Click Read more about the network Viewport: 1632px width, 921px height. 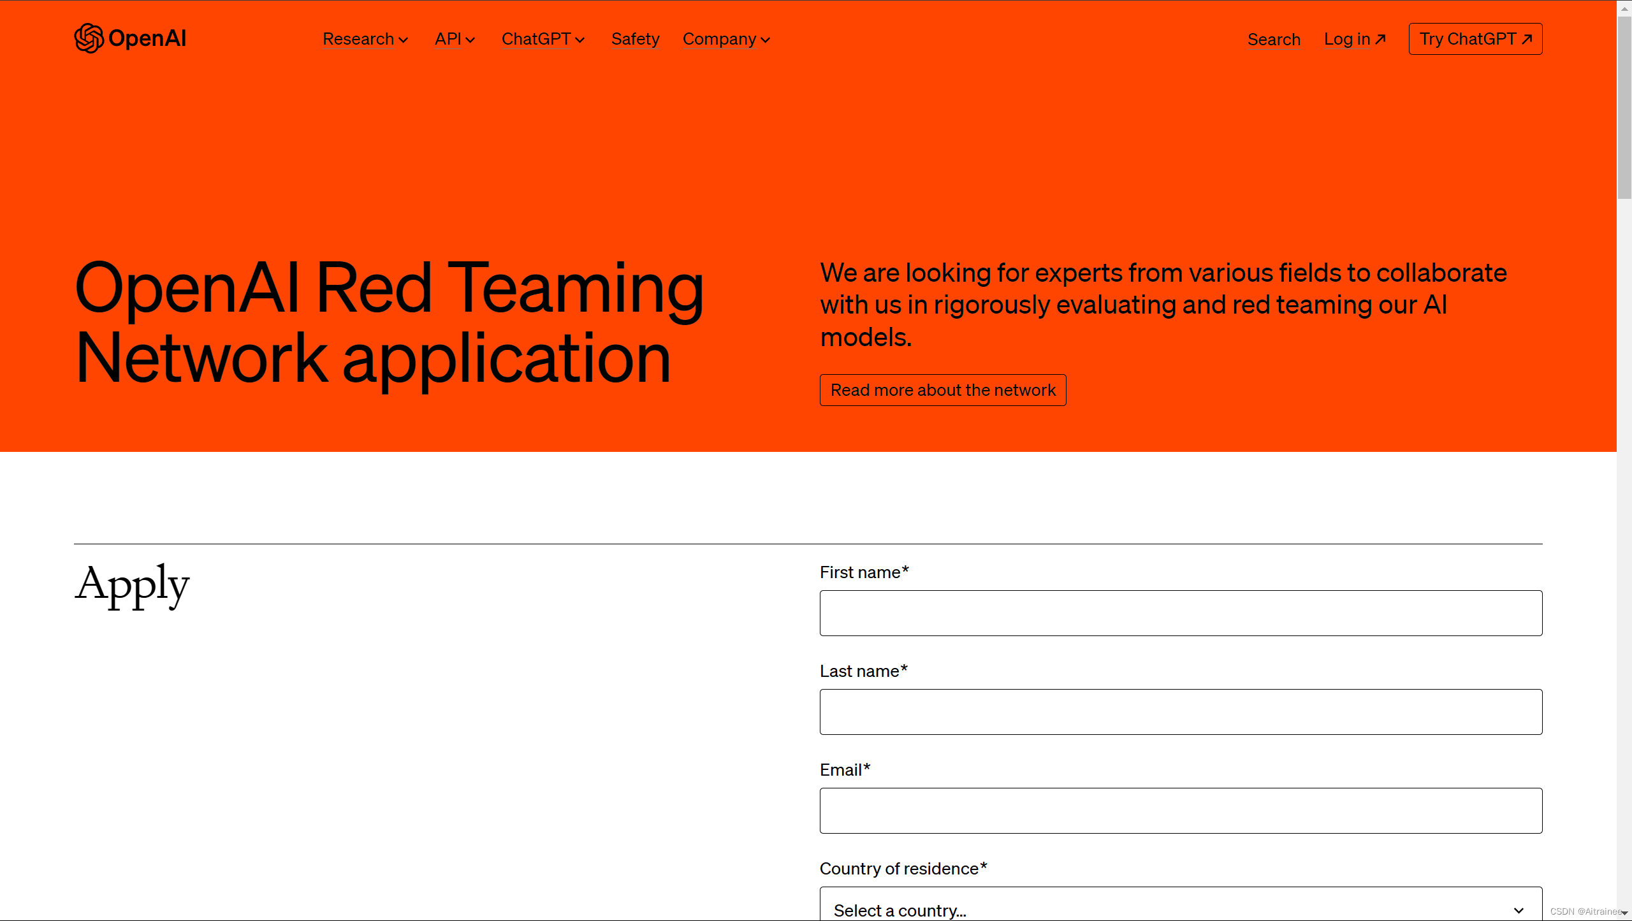[943, 390]
